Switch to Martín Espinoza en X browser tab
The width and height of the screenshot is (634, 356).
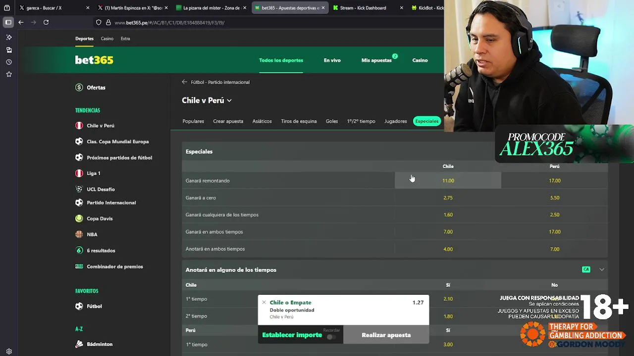[x=133, y=8]
